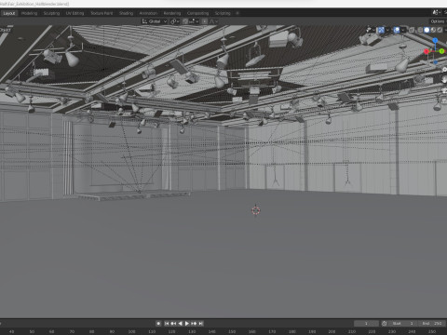This screenshot has height=335, width=447.
Task: Jump to the previous keyframe
Action: (x=173, y=323)
